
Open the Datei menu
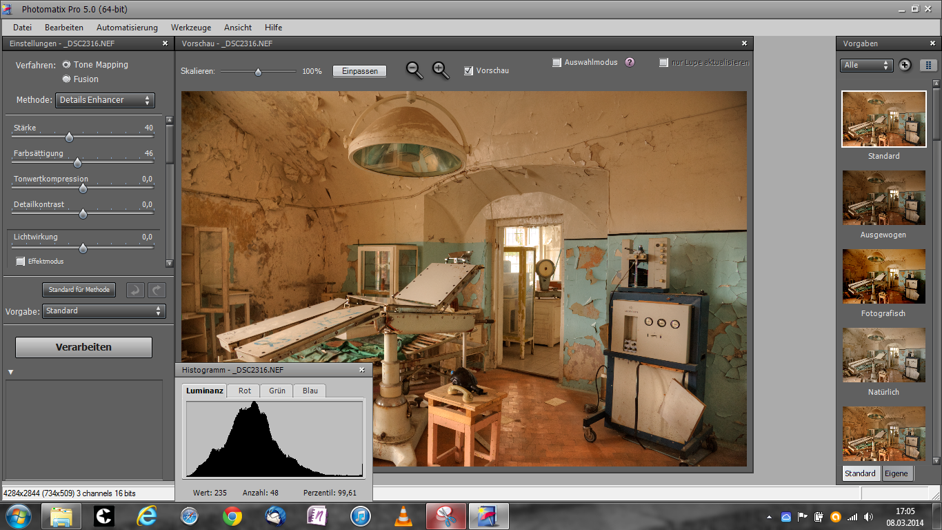(23, 28)
